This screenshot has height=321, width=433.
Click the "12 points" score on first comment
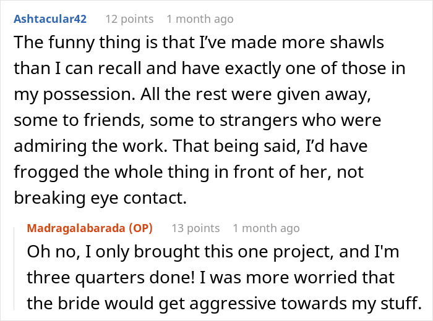(x=129, y=19)
